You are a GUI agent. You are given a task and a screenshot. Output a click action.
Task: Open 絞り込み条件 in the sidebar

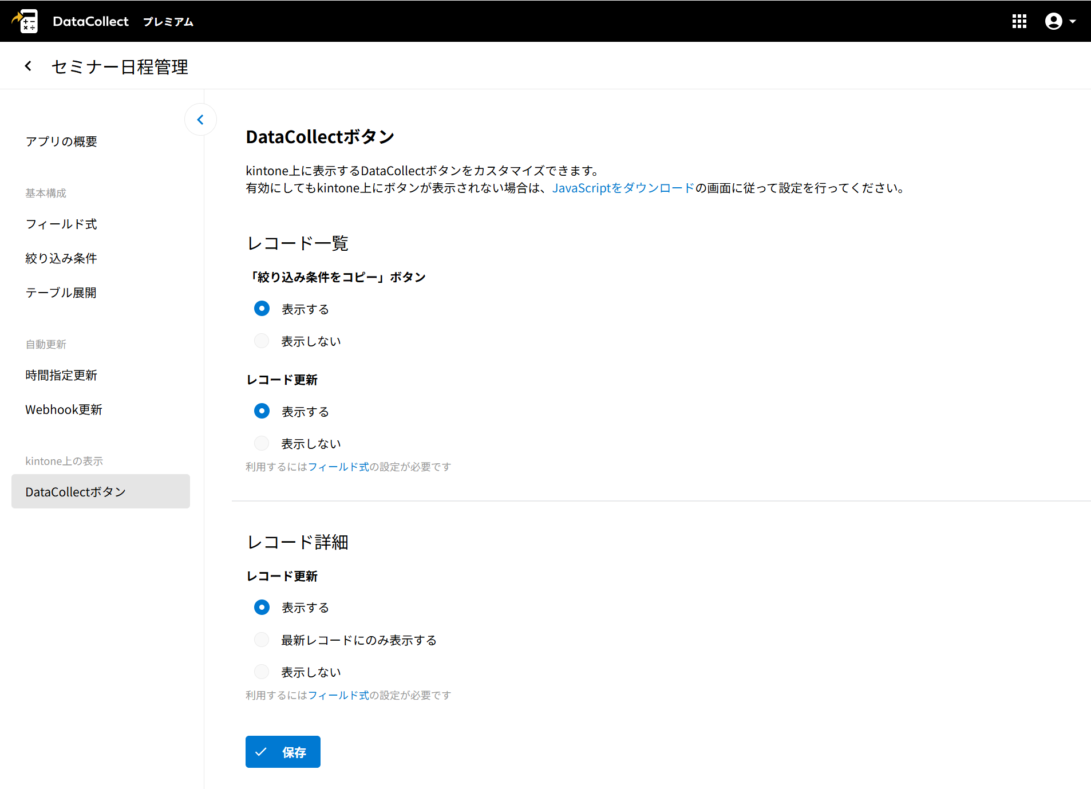click(61, 258)
